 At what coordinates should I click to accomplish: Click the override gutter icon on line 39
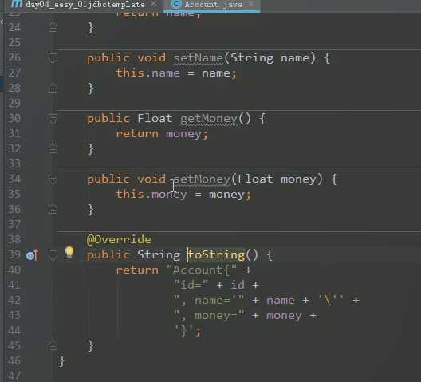point(32,255)
